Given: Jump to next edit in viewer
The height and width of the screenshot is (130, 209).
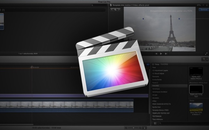Looking at the screenshot, I should point(166,53).
